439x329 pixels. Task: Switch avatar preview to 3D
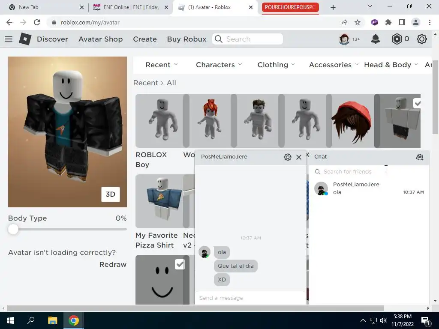pos(110,194)
